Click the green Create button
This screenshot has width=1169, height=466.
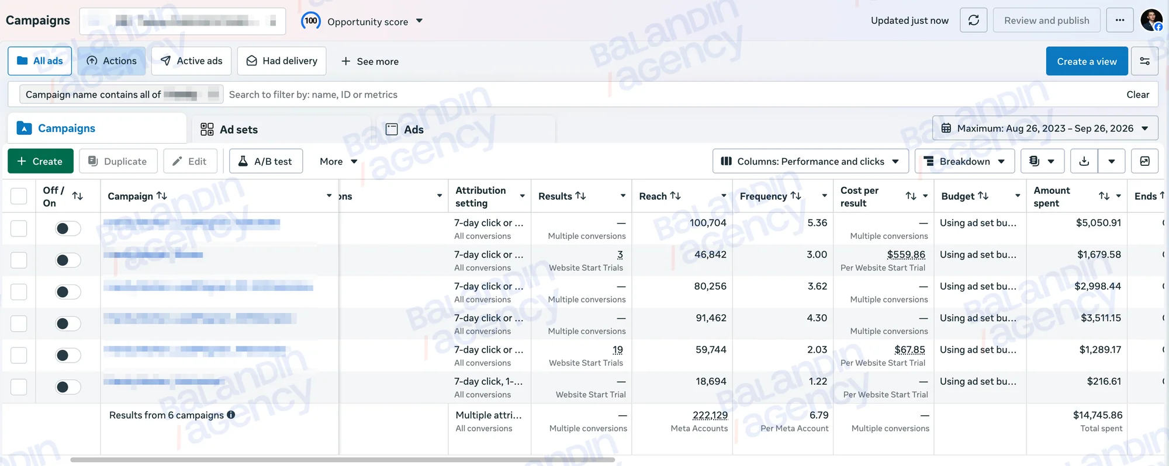pos(40,161)
